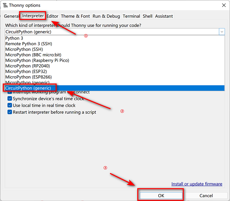Open the Theme & Font tab
This screenshot has width=230, height=201.
point(75,16)
